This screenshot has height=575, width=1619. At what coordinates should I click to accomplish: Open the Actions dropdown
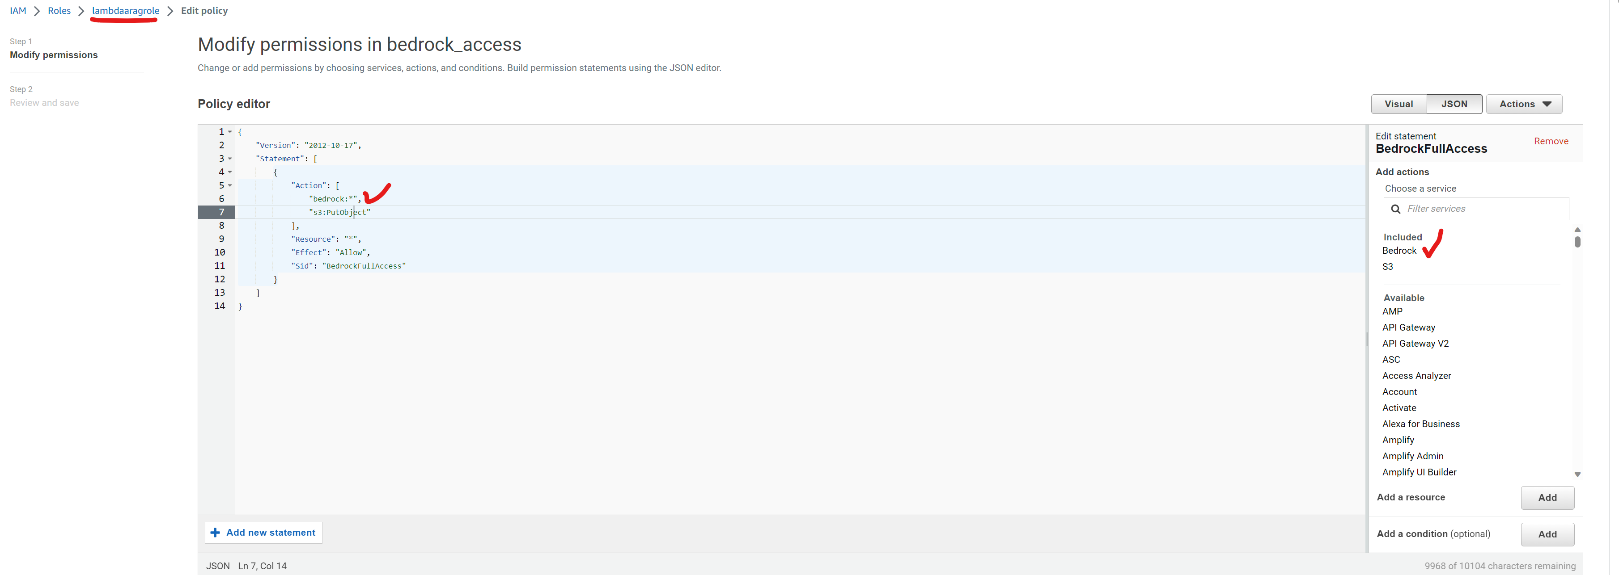tap(1523, 104)
